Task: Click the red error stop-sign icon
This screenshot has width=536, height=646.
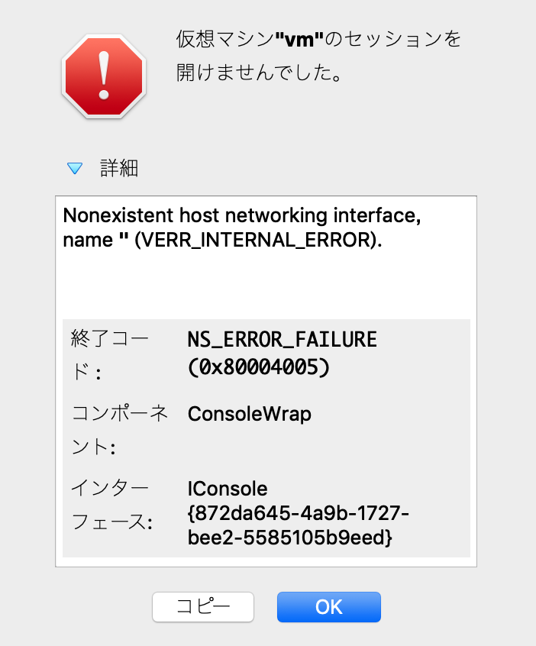Action: 104,76
